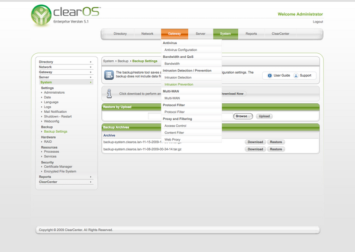Open the Directory top menu
The height and width of the screenshot is (252, 355).
click(120, 34)
